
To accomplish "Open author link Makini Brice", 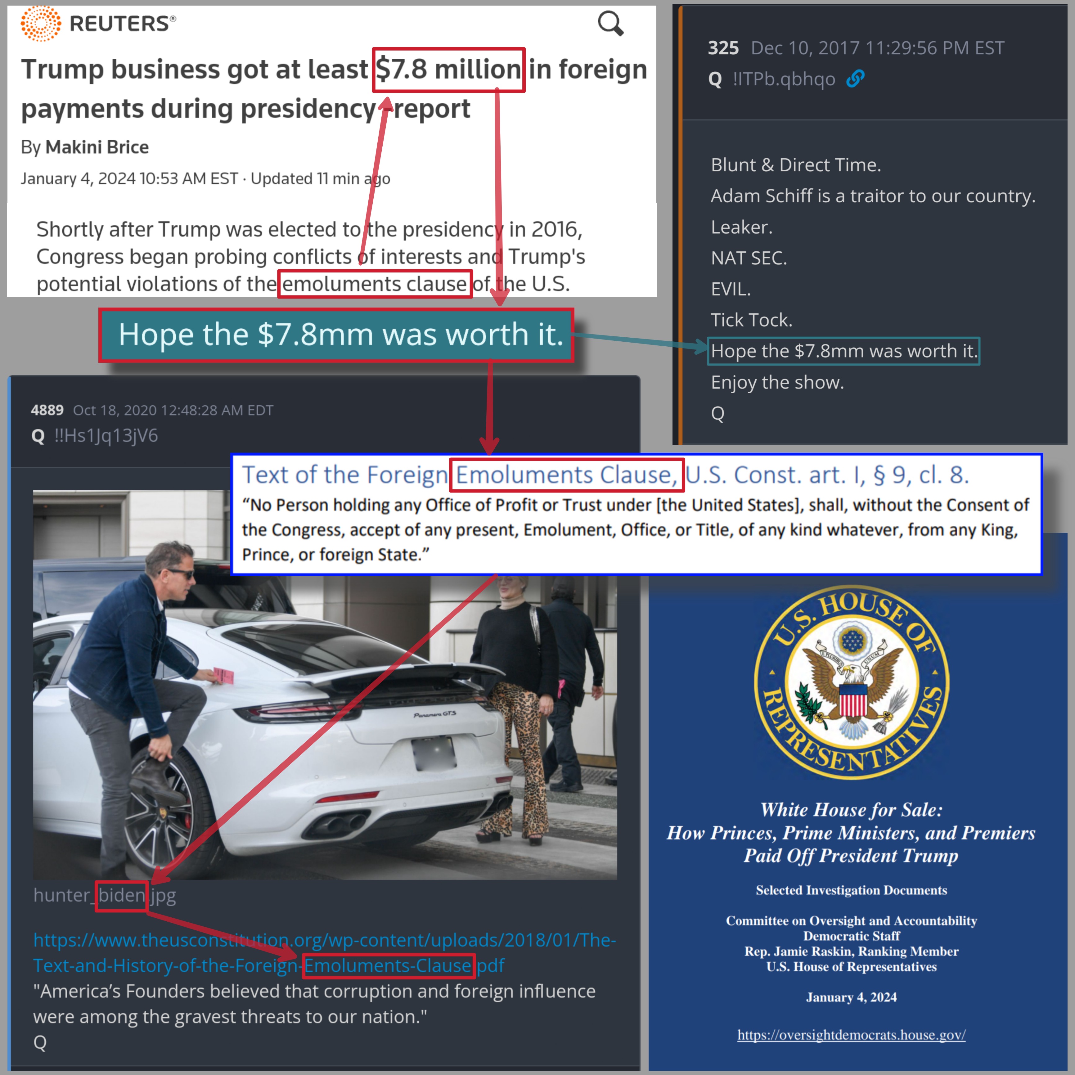I will tap(97, 147).
